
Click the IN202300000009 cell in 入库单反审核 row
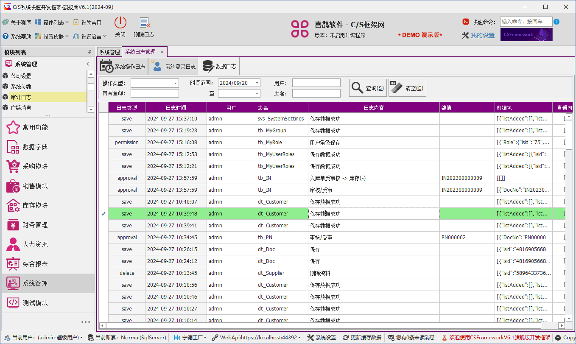point(467,178)
